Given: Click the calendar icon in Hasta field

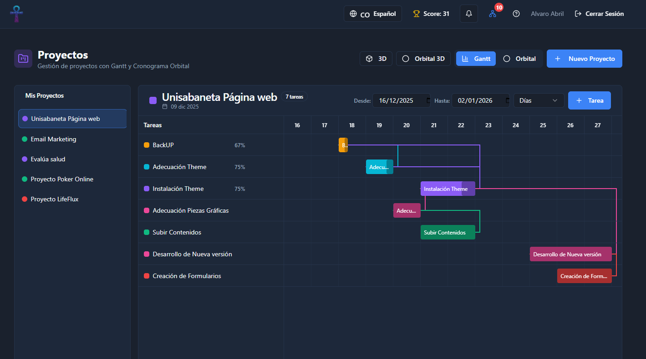Looking at the screenshot, I should 507,100.
